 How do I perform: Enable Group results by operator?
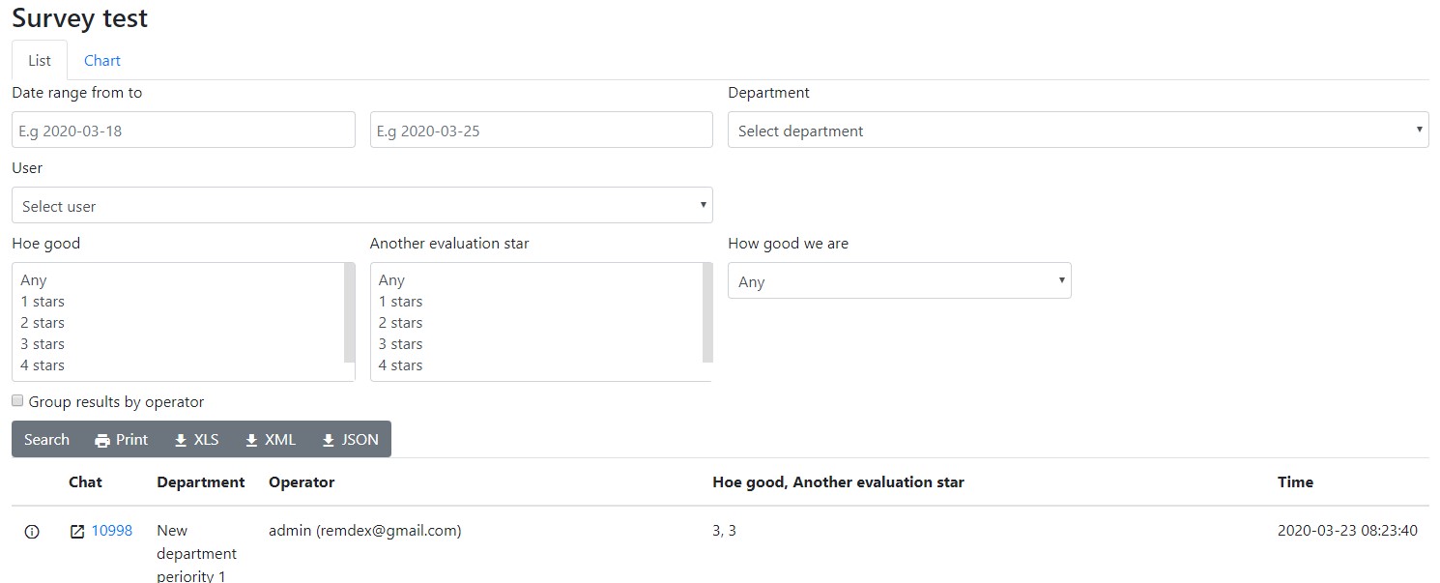pos(17,400)
